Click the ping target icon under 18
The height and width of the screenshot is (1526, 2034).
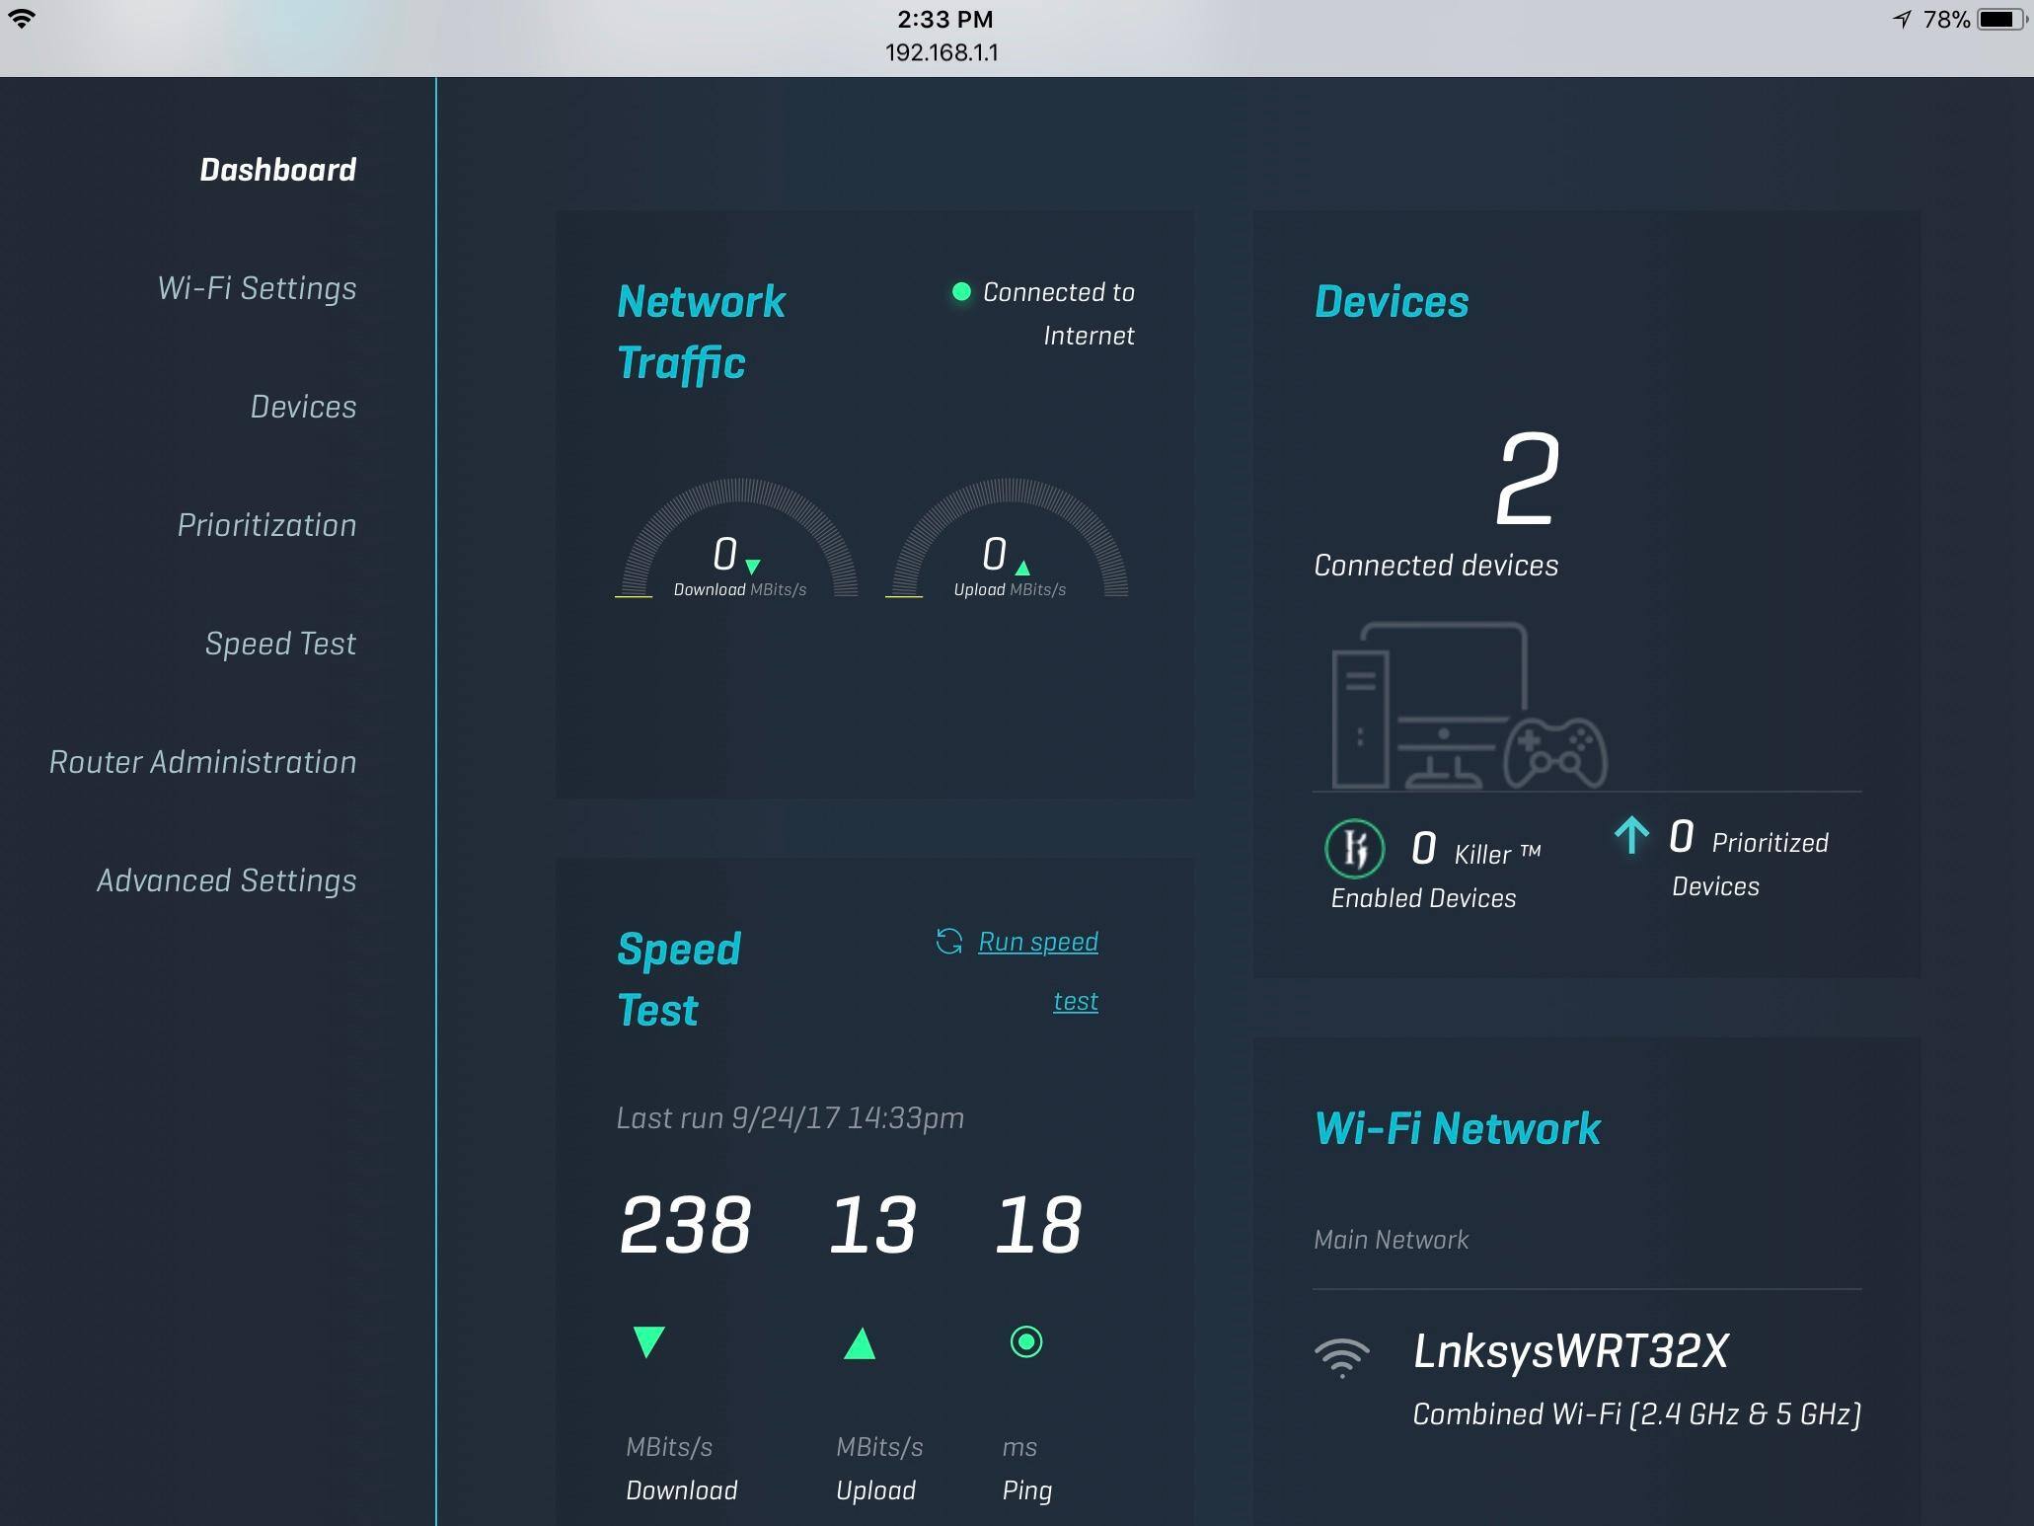pos(1026,1342)
